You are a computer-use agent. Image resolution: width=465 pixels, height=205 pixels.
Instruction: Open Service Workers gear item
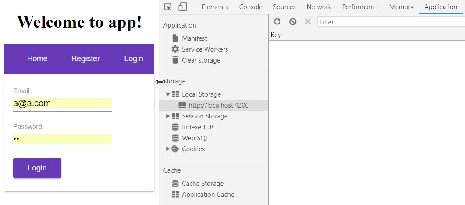click(x=200, y=49)
